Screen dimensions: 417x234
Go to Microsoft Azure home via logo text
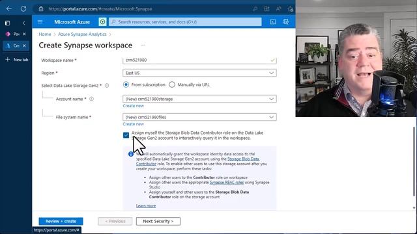coord(72,22)
